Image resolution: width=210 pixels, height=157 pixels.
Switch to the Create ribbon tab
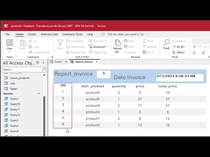32,34
